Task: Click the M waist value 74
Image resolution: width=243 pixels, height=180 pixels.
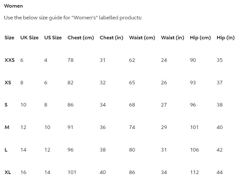Action: (132, 127)
